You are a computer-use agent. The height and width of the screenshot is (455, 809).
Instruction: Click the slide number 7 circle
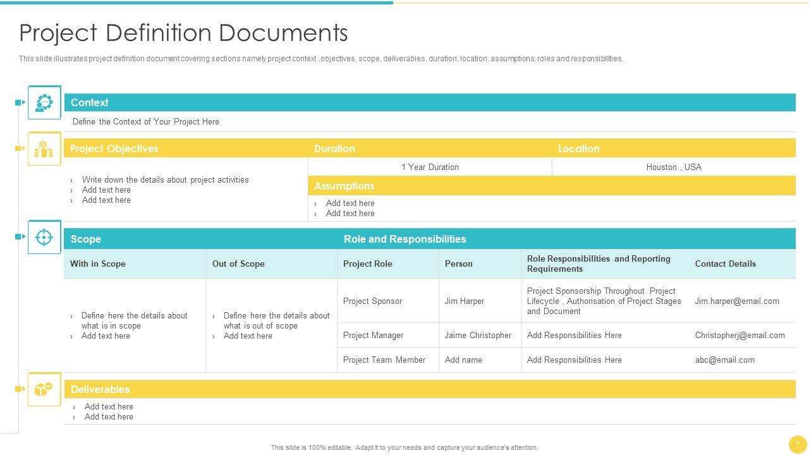[797, 444]
